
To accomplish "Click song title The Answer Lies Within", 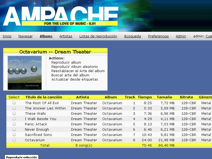I will [45, 108].
